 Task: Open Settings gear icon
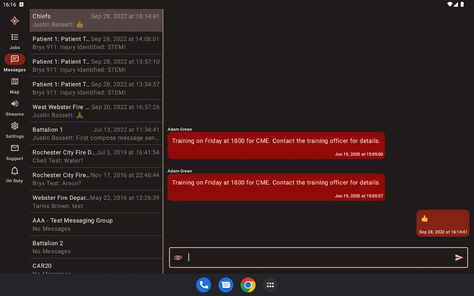tap(15, 126)
